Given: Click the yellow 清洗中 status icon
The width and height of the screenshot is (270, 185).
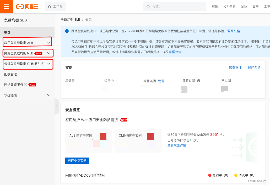Looking at the screenshot, I should (x=236, y=175).
